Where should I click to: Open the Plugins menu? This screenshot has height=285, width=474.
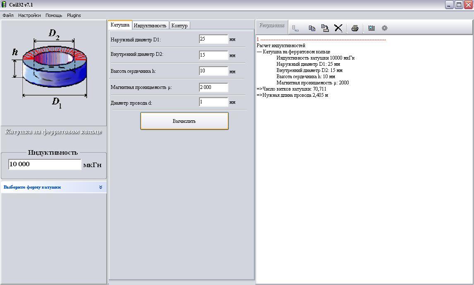point(74,15)
